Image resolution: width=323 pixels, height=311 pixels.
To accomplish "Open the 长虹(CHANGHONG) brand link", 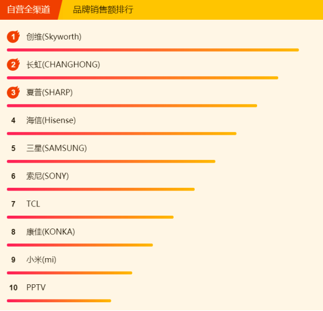I will pos(63,65).
